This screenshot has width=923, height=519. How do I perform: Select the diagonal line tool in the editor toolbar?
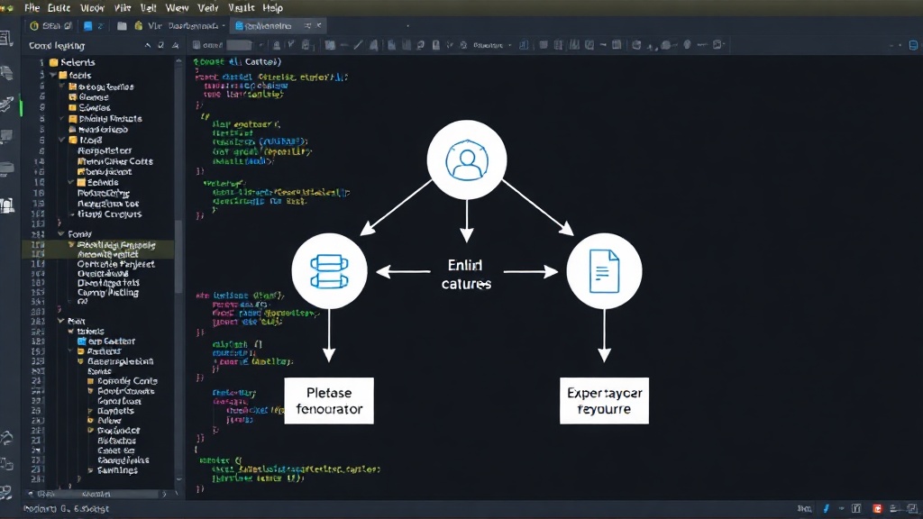[x=358, y=45]
